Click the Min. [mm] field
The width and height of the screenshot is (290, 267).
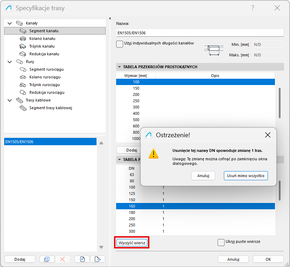pos(268,44)
